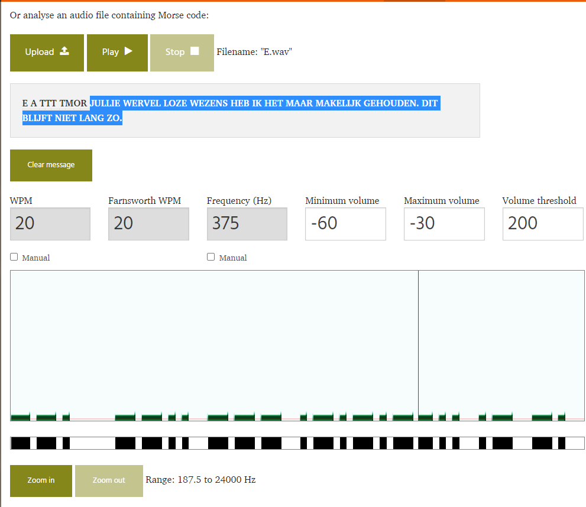
Task: Enable Manual checkbox under WPM
Action: (x=14, y=257)
